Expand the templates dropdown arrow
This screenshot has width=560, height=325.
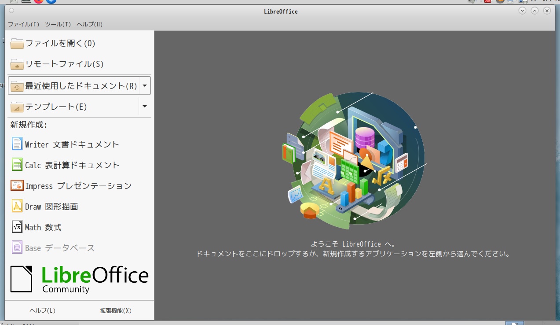[145, 106]
